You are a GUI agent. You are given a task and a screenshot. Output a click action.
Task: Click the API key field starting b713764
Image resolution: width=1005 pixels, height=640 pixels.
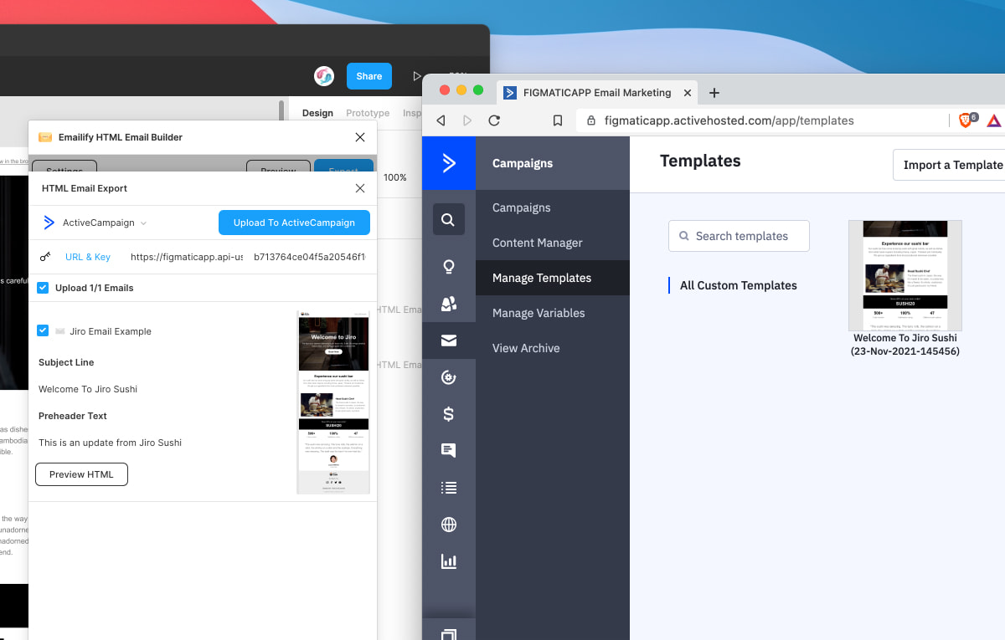pyautogui.click(x=309, y=257)
